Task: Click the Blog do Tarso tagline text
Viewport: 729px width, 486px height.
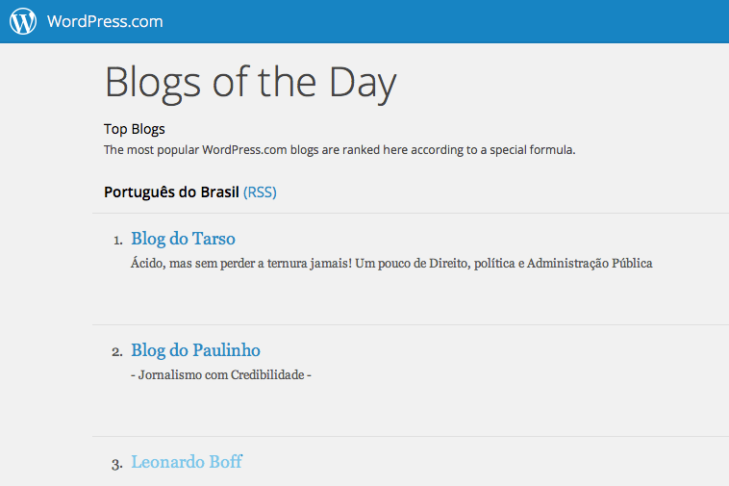Action: [x=391, y=263]
